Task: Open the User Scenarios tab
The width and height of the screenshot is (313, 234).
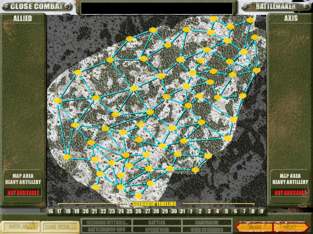Action: [x=207, y=229]
